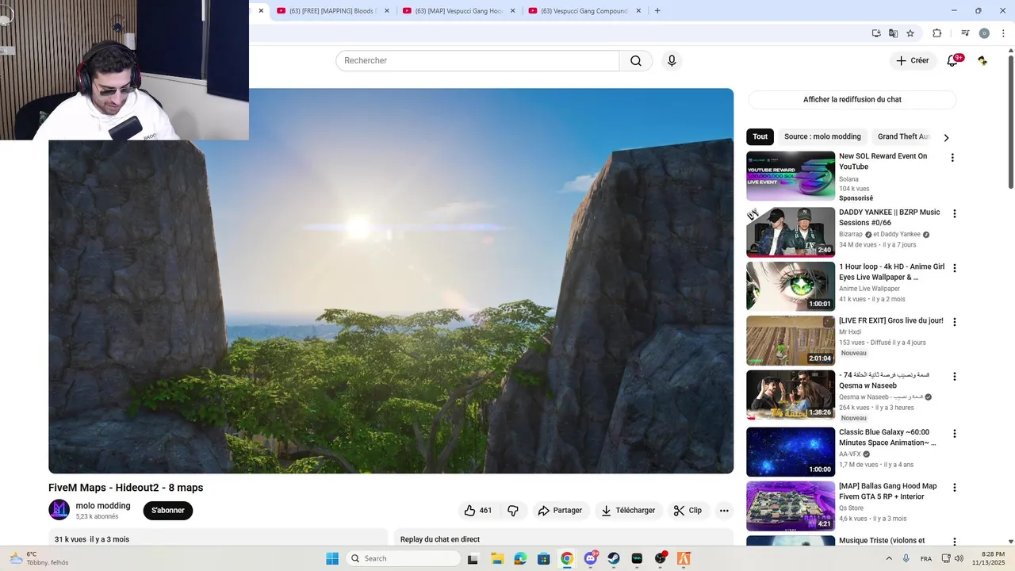
Task: Open more actions menu under the video
Action: pos(724,511)
